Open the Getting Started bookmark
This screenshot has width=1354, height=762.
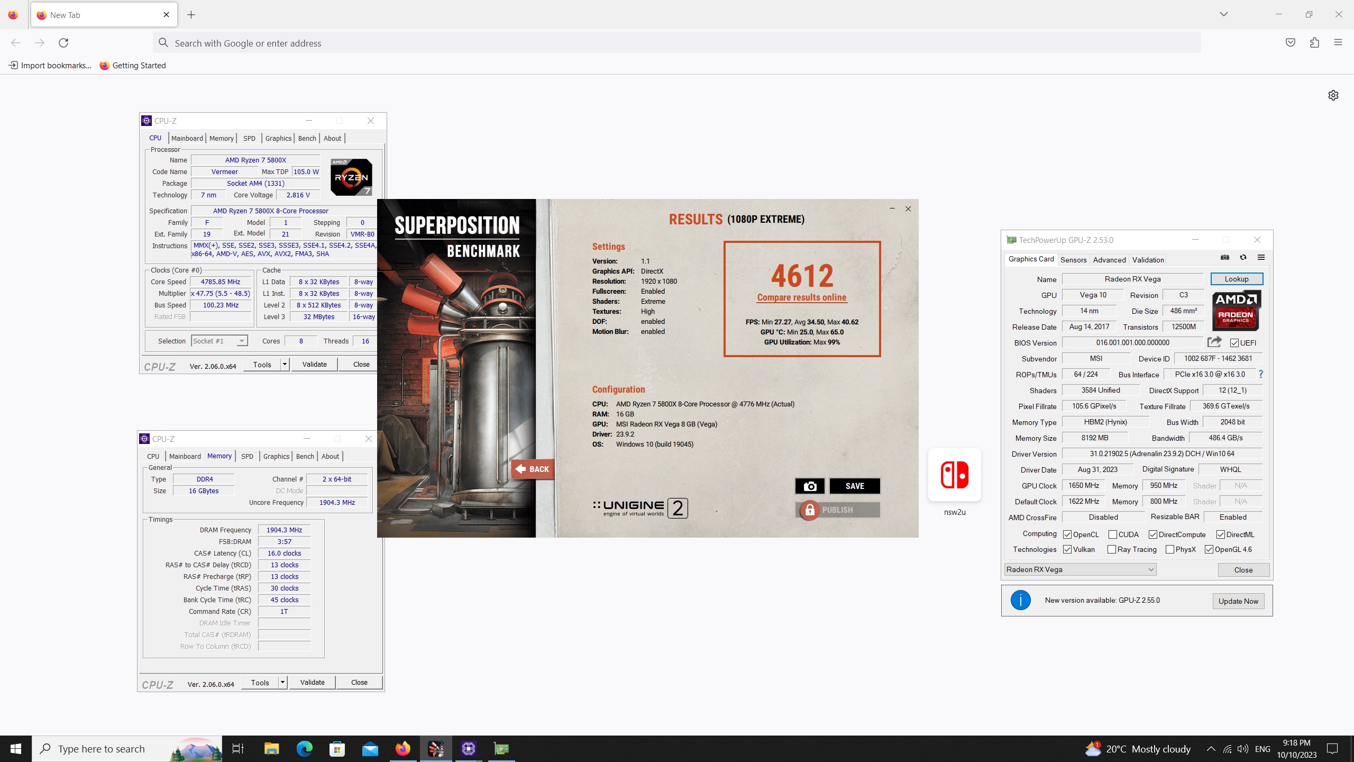pos(133,66)
